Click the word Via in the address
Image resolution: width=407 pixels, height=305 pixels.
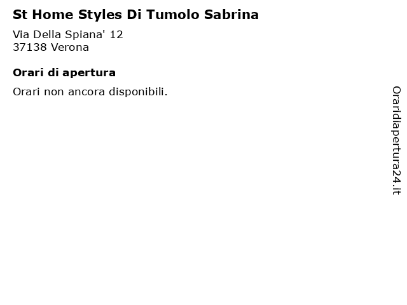[x=21, y=34]
